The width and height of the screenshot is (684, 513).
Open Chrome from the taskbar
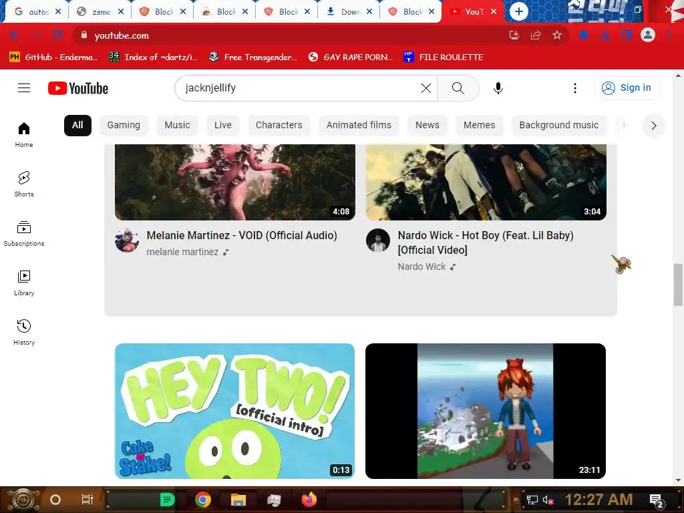tap(203, 500)
